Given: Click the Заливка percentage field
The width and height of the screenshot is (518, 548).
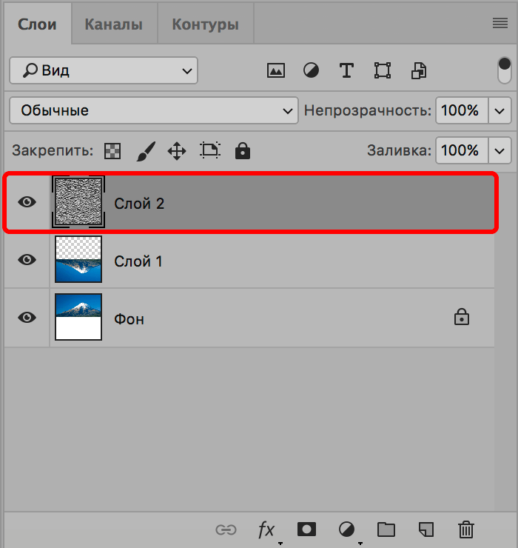Looking at the screenshot, I should point(460,150).
